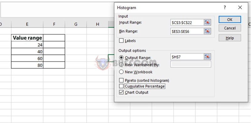251x123 pixels.
Task: Select column F header
Action: 54,24
